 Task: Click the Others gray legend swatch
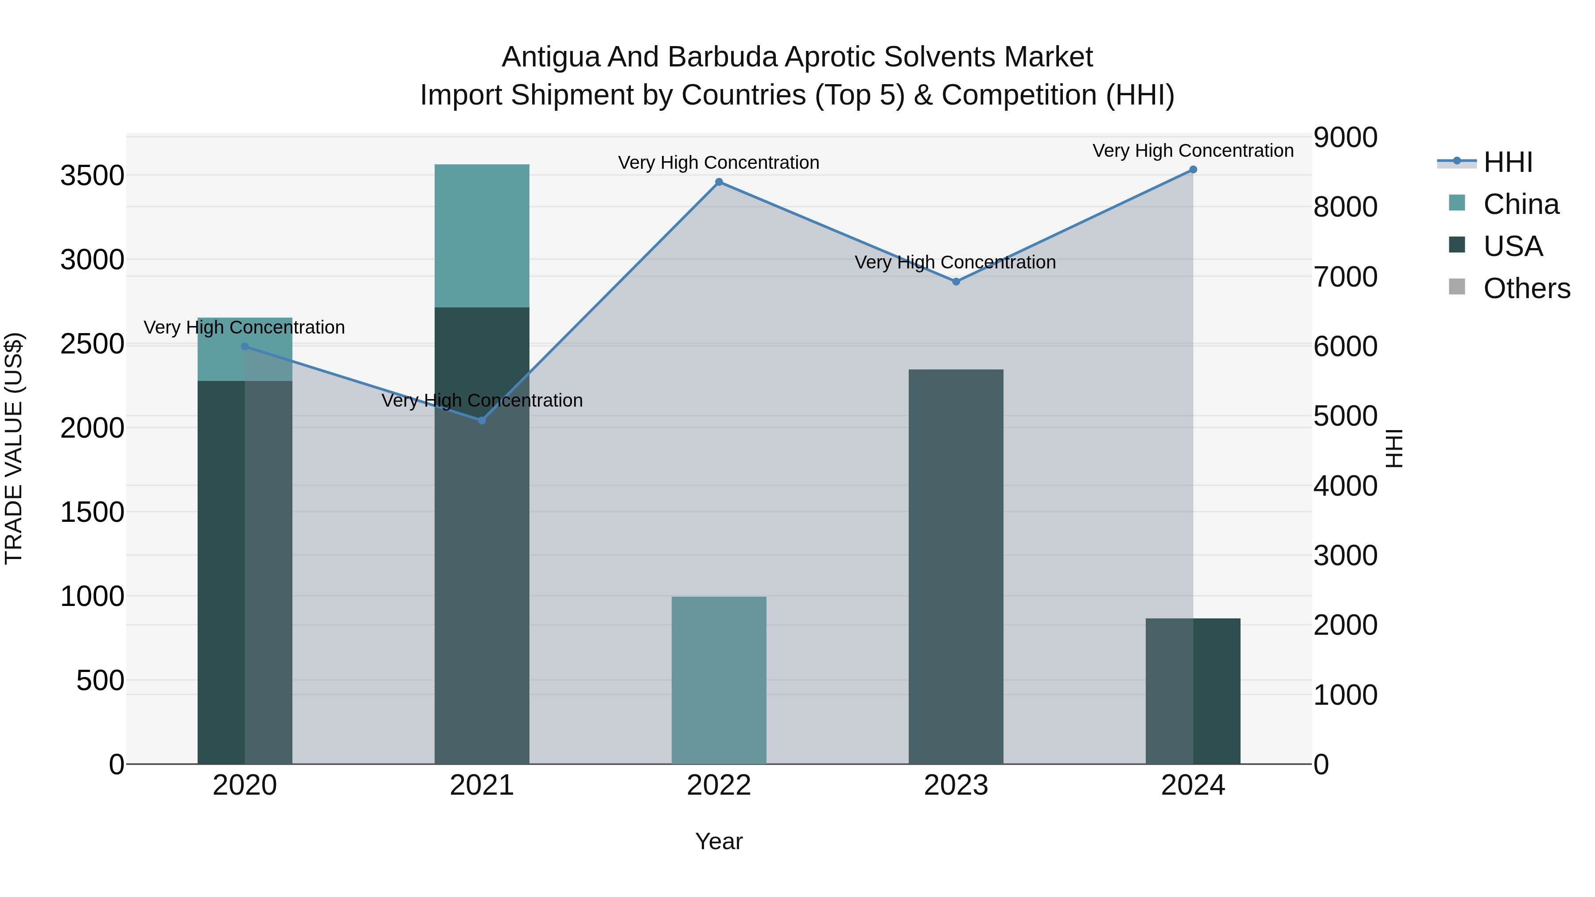1457,287
